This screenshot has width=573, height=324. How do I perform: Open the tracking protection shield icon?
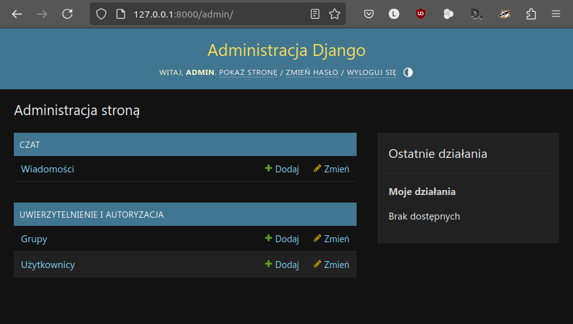(x=101, y=14)
